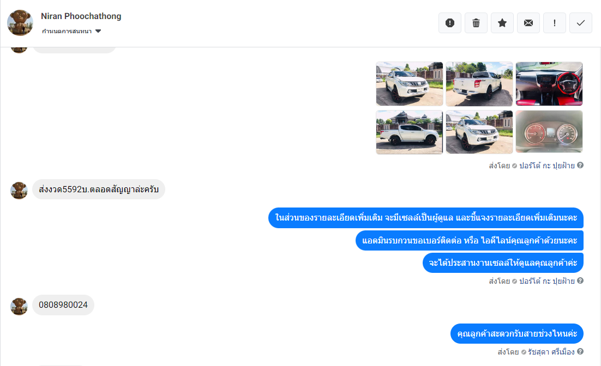
Task: Click help icon beside รัชสุดา ศรีเมือง sender label
Action: [x=580, y=351]
